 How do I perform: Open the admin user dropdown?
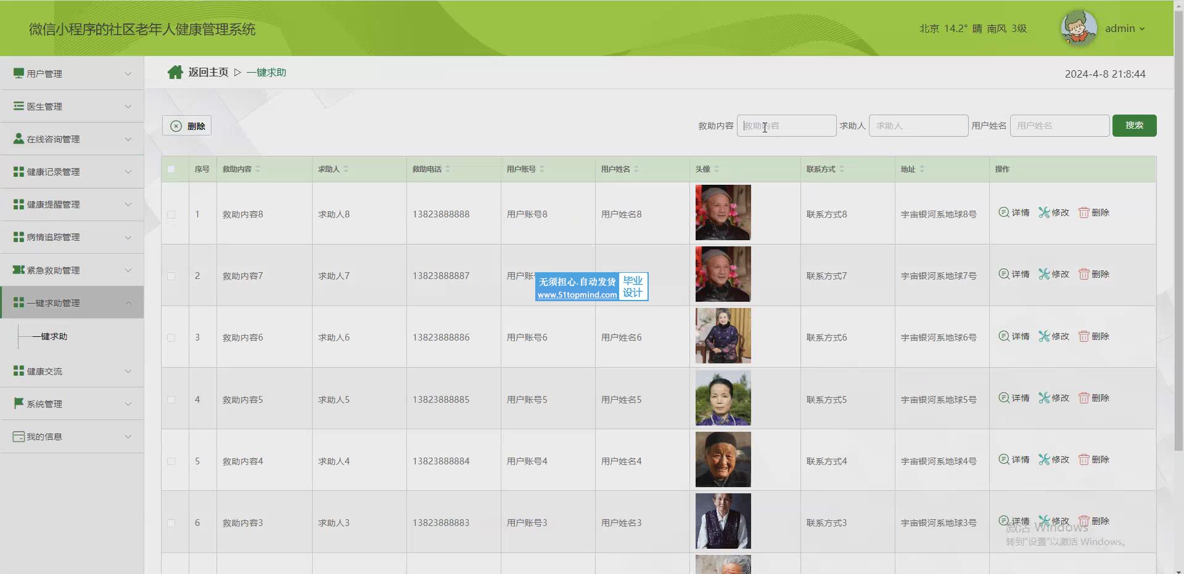point(1125,28)
